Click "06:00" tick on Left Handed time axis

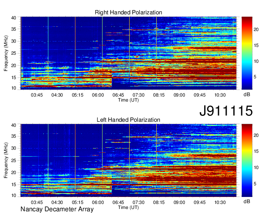pyautogui.click(x=98, y=202)
